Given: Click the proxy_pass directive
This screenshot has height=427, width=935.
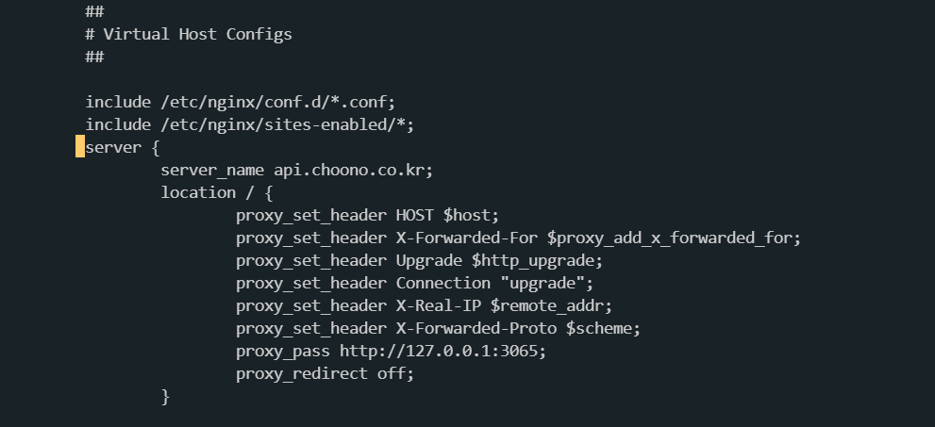Looking at the screenshot, I should pos(283,352).
